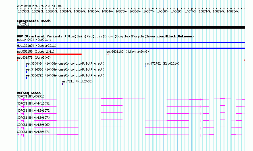The width and height of the screenshot is (253, 151).
Task: Click the chr10:108574829..108738304 coordinate label
Action: point(39,6)
